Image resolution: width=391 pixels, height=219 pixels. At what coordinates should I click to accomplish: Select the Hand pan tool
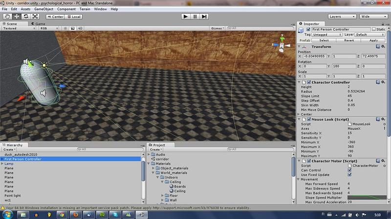[9, 17]
